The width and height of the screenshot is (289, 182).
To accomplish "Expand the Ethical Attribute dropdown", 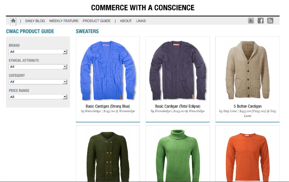I will coord(38,66).
